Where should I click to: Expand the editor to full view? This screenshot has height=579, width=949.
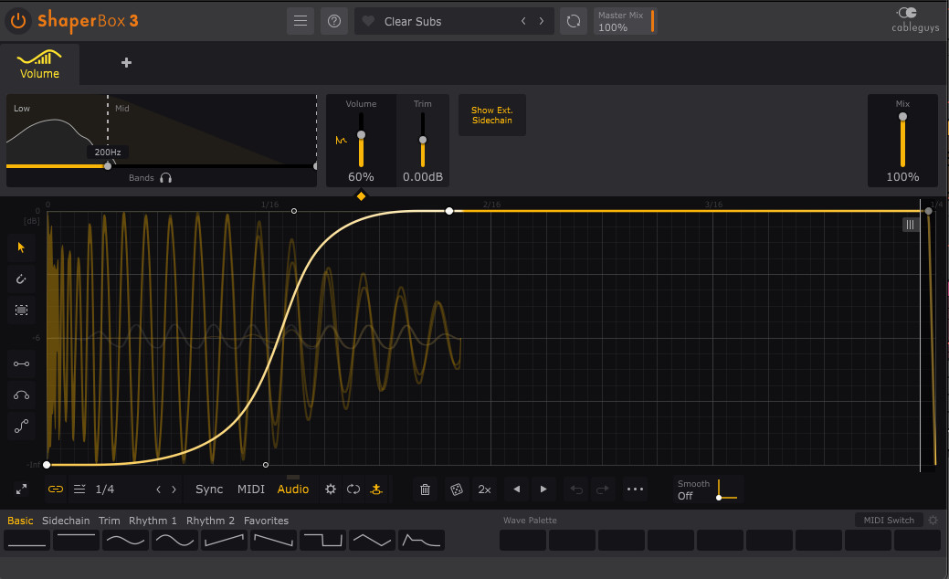click(21, 489)
